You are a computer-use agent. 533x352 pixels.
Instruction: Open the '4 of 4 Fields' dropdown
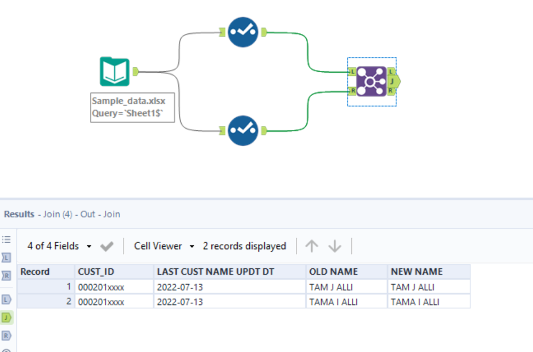[x=60, y=246]
